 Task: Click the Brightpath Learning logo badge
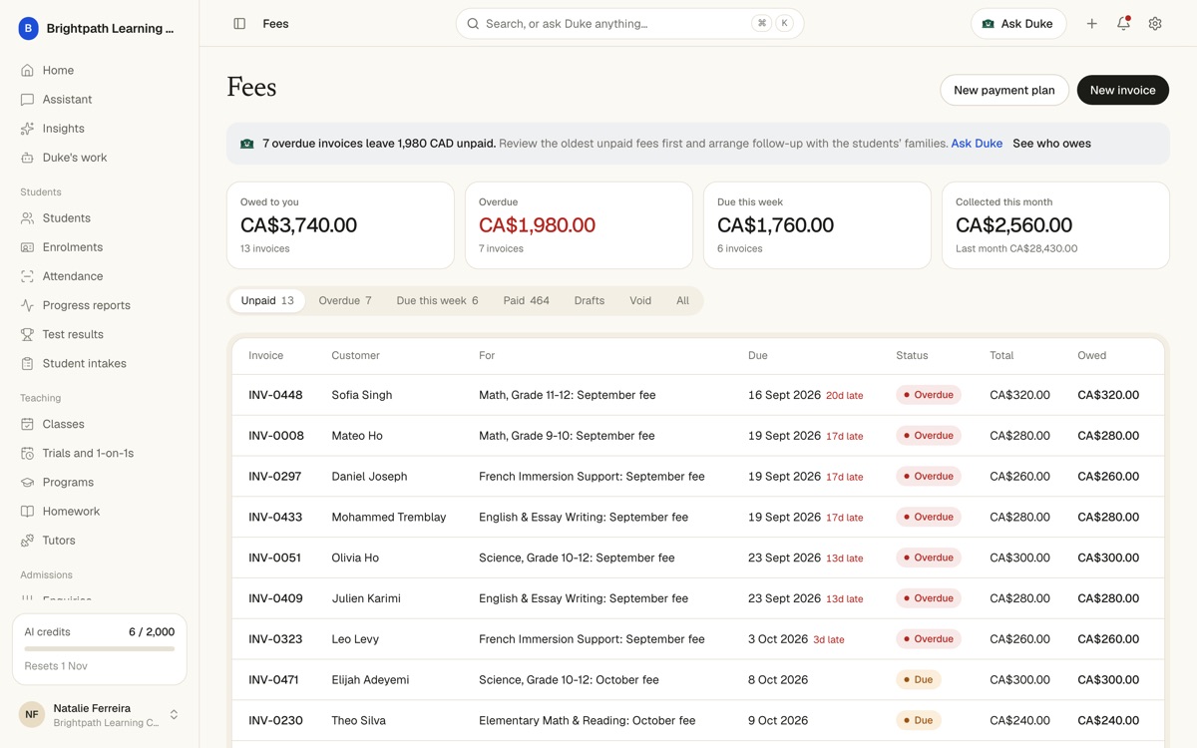click(x=28, y=28)
